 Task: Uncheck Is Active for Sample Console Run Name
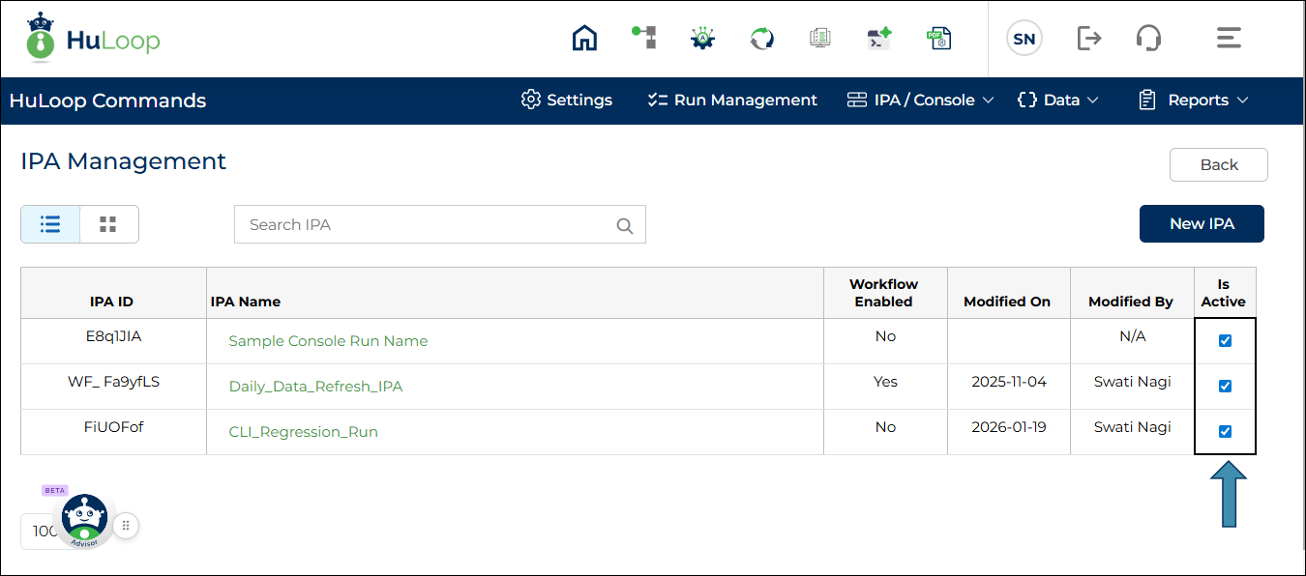click(x=1225, y=341)
